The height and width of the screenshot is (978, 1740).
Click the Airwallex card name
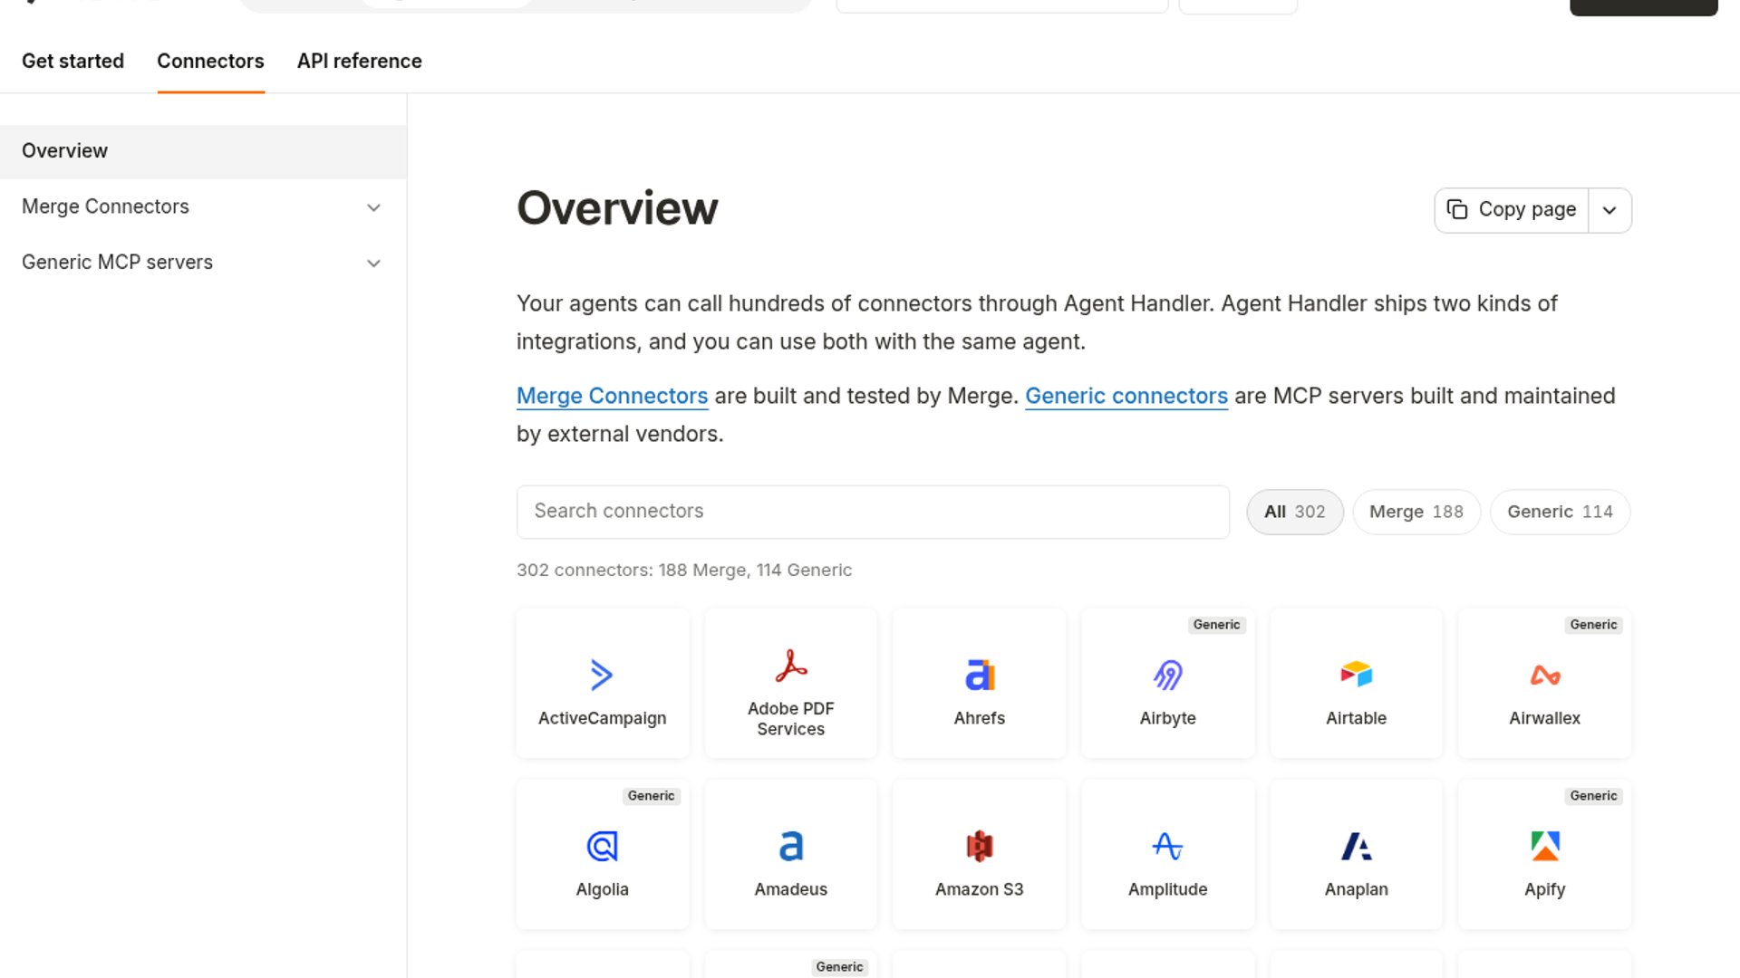1544,718
